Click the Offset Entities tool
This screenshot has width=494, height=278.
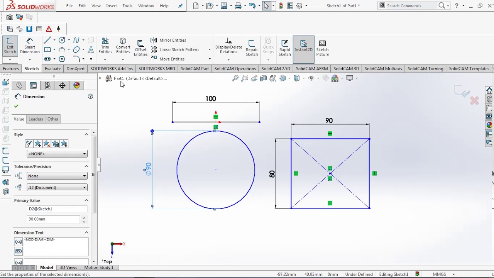(x=140, y=48)
